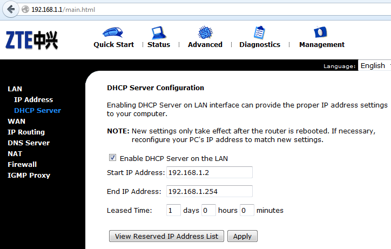Click the ZTE logo
Screen dimensions: 391x249
pyautogui.click(x=31, y=39)
